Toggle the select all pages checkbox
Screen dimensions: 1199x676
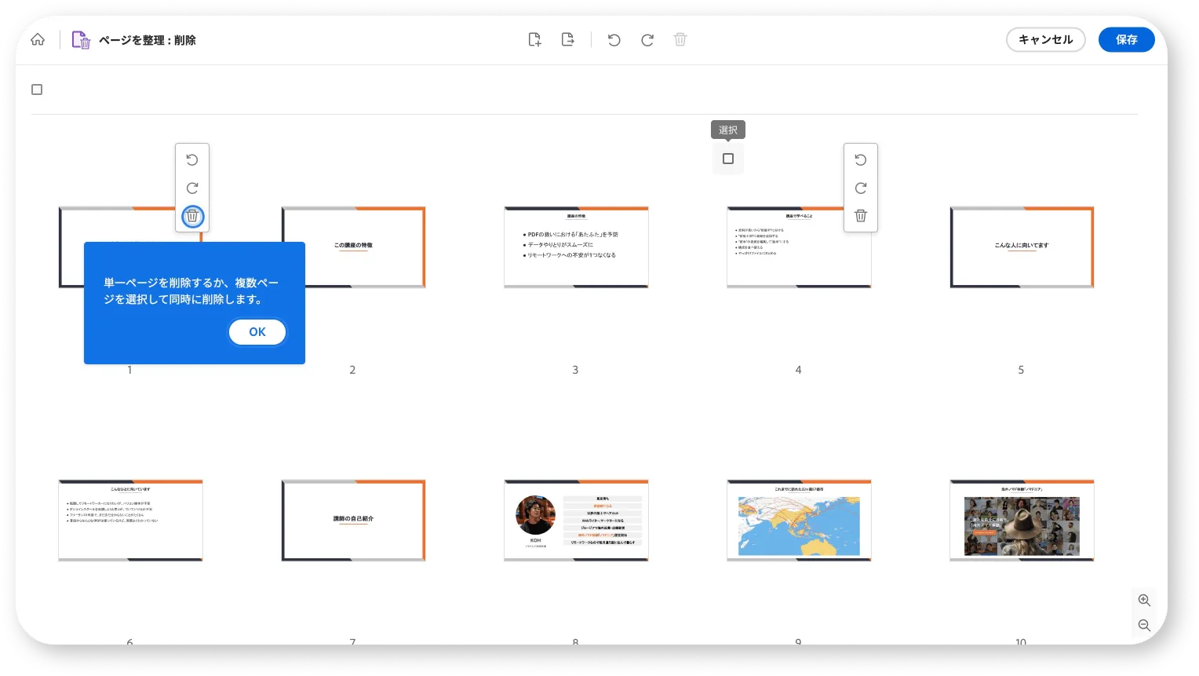pyautogui.click(x=37, y=90)
